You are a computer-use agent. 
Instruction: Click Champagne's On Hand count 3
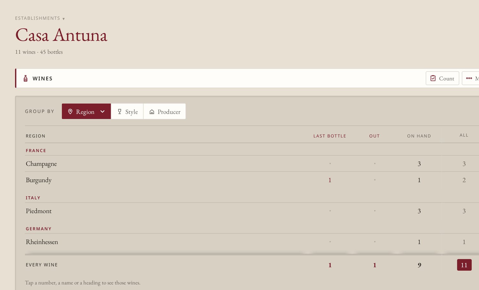point(419,164)
